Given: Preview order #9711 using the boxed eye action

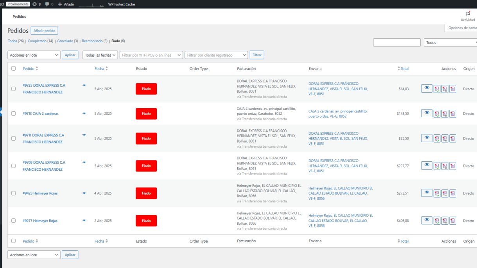Looking at the screenshot, I should [427, 138].
